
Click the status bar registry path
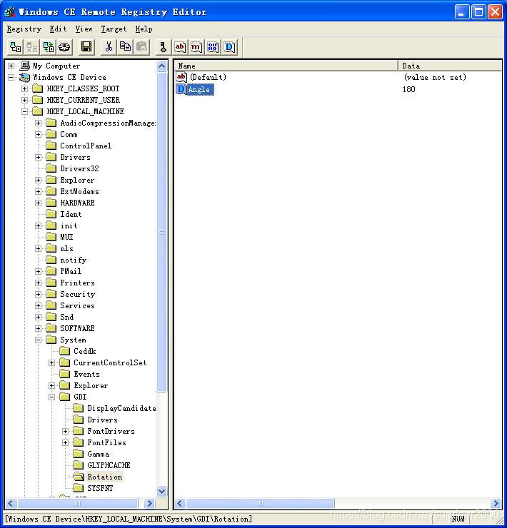[x=129, y=519]
